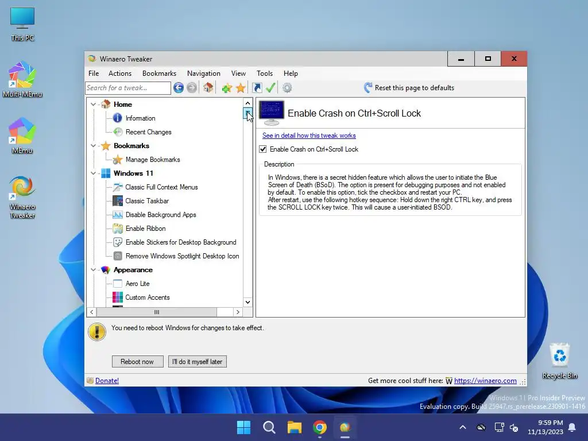Select the Multi-MEmu desktop icon

pos(22,79)
